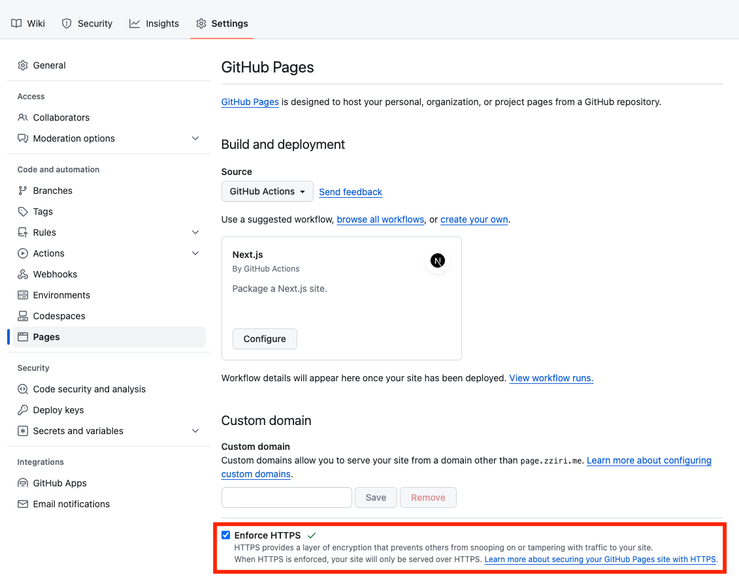Open Codespaces settings page
This screenshot has height=583, width=739.
pyautogui.click(x=109, y=316)
